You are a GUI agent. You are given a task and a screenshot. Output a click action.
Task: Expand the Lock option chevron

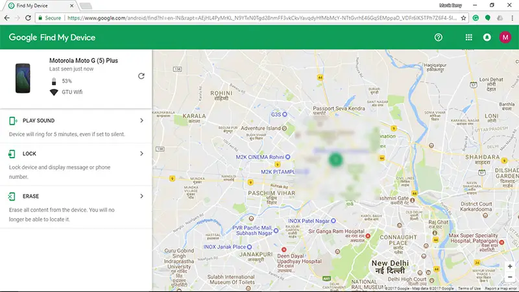[x=141, y=154]
